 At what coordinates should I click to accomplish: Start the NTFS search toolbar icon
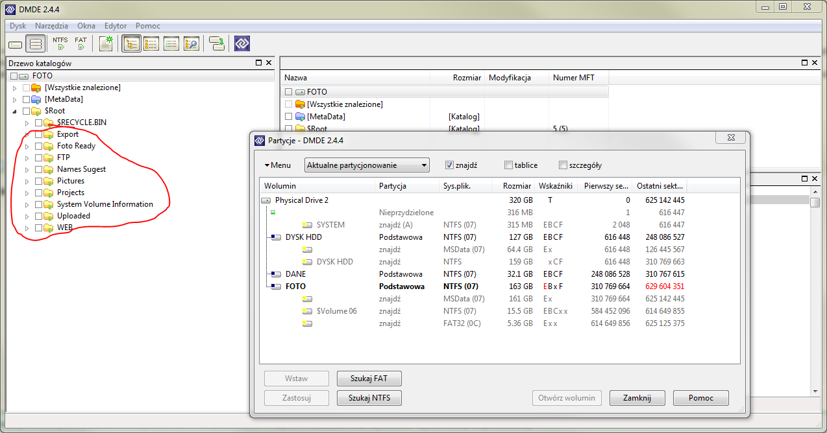pos(60,44)
